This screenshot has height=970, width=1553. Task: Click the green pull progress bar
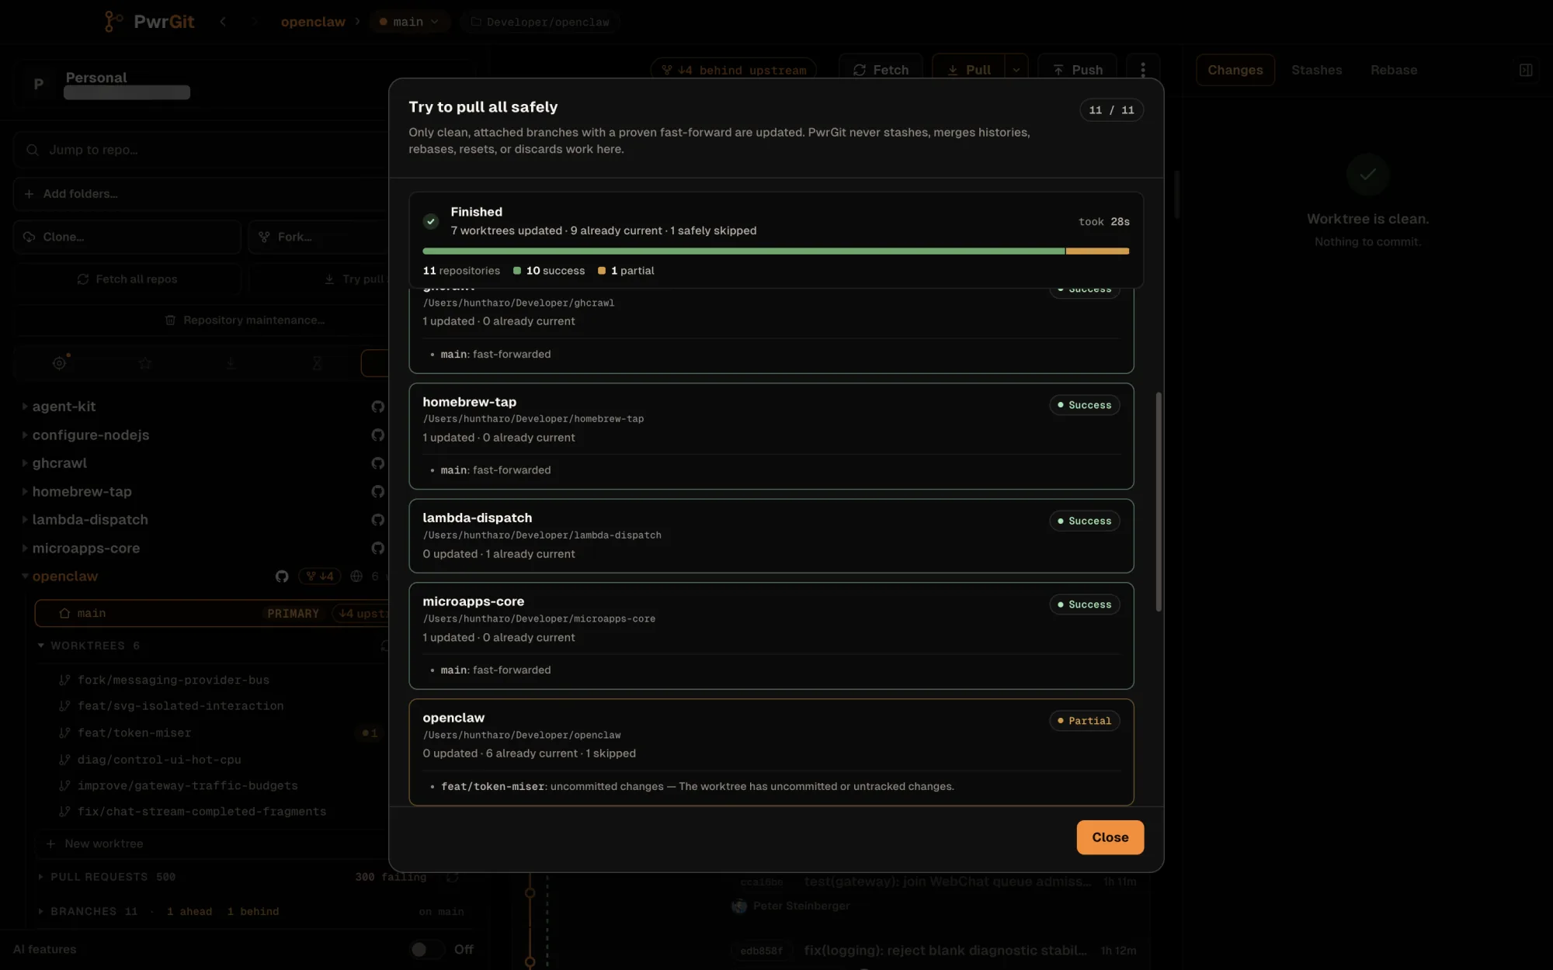(743, 251)
